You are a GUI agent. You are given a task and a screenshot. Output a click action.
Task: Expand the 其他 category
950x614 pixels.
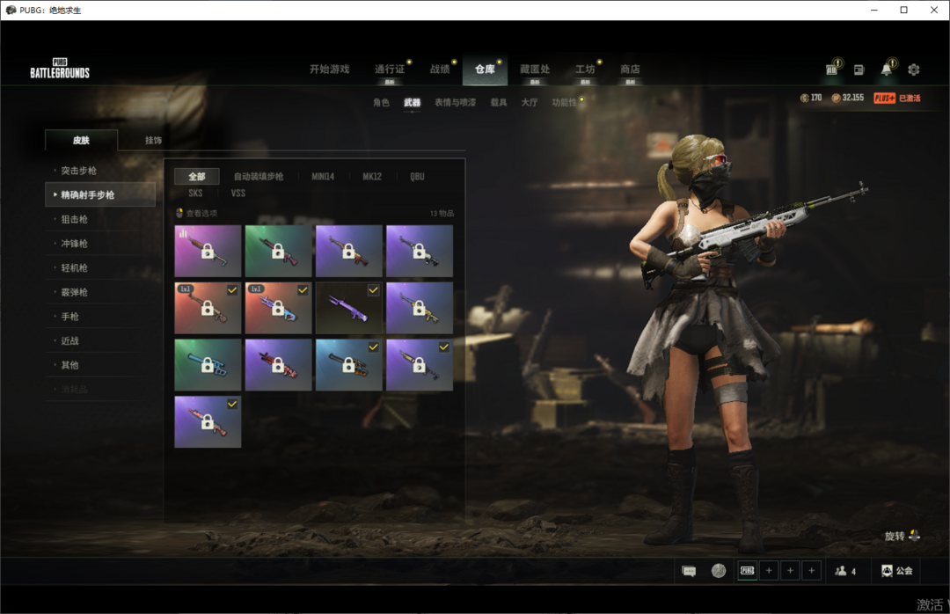(100, 364)
